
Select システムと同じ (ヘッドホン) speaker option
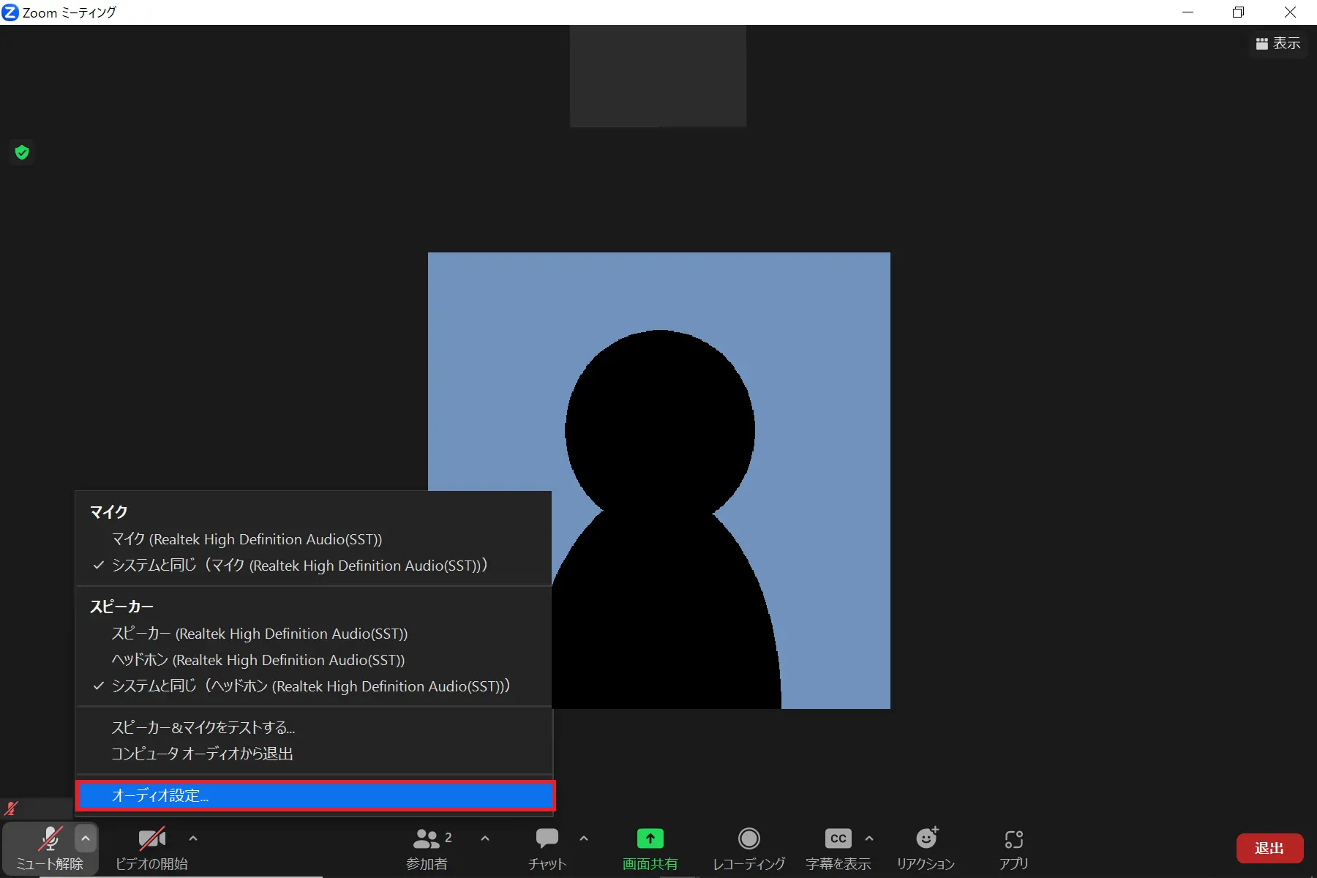[x=314, y=686]
